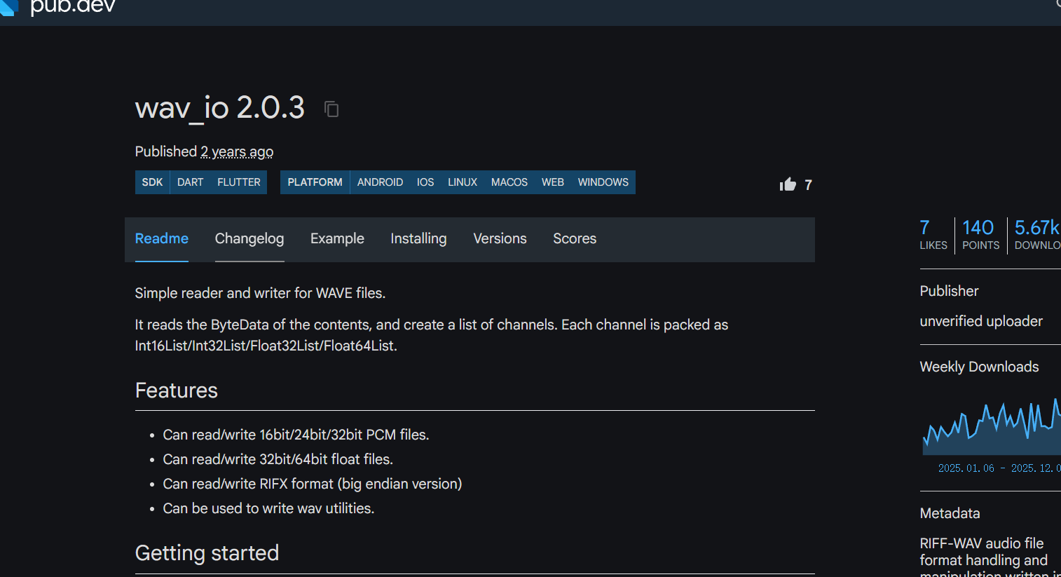Image resolution: width=1061 pixels, height=577 pixels.
Task: Filter by the LINUX platform tag
Action: tap(463, 182)
